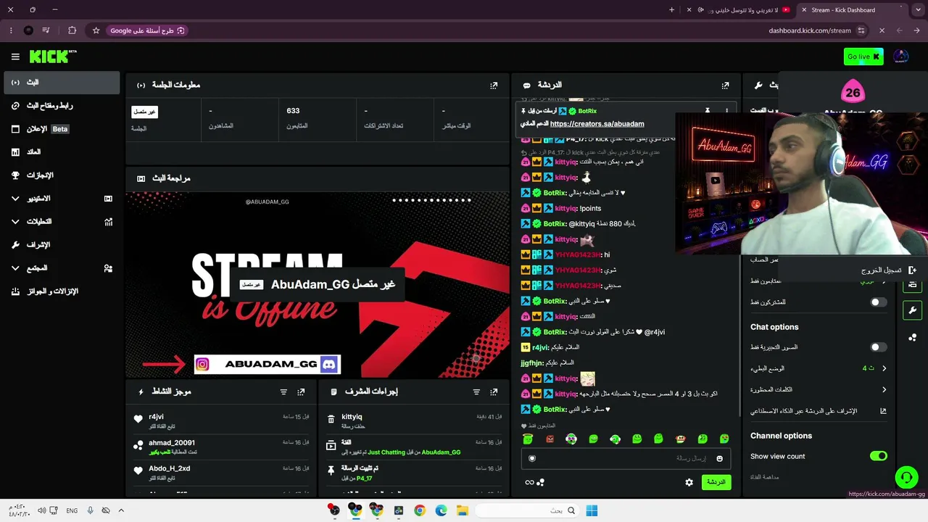
Task: Expand الاستديو sidebar section
Action: pos(61,198)
